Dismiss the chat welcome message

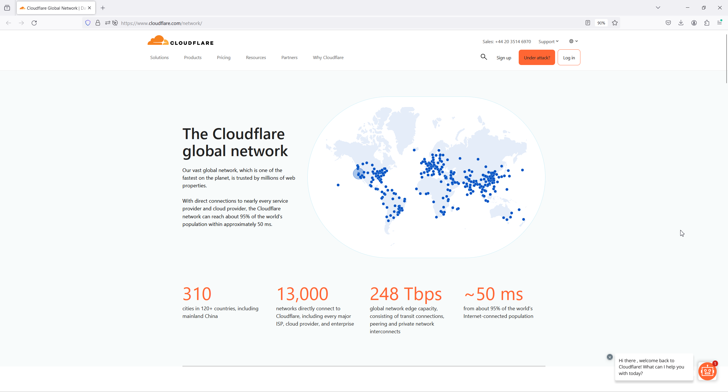pos(610,357)
